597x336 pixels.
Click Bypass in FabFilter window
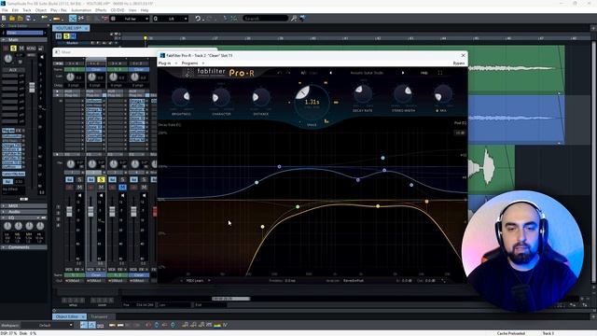pos(459,63)
